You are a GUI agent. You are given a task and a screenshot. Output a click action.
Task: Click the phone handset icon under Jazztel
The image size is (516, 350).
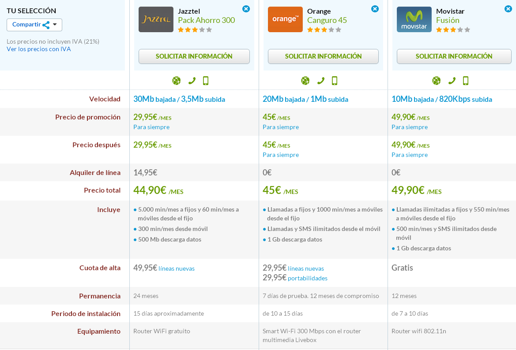coord(192,81)
